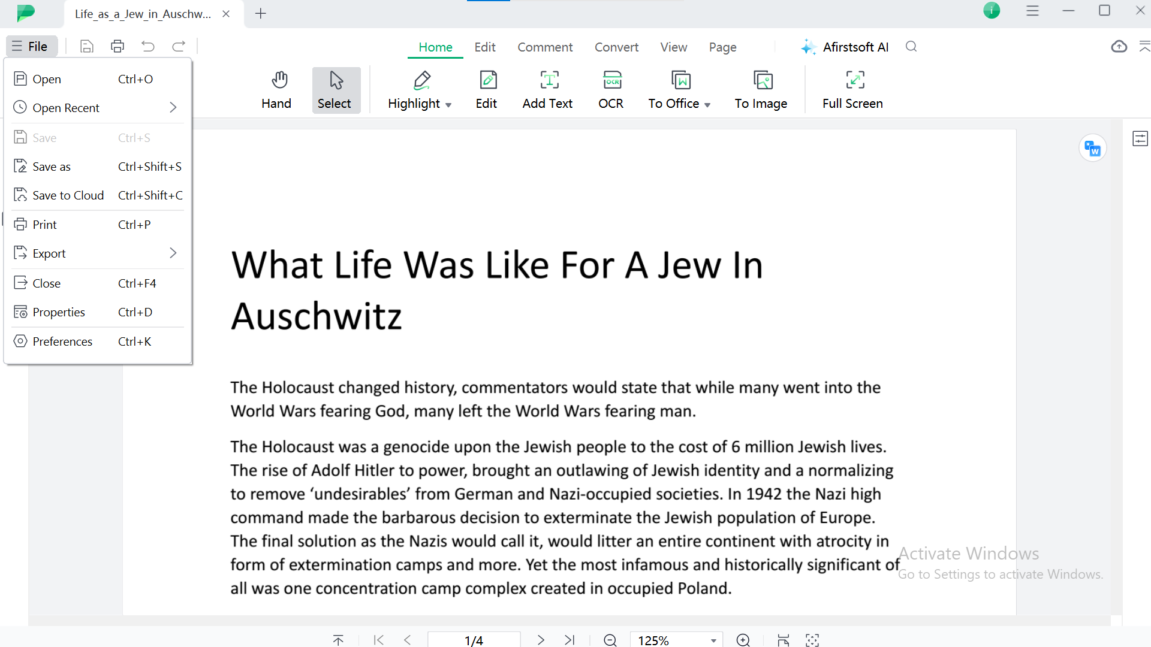This screenshot has width=1151, height=647.
Task: Click the search icon in toolbar
Action: click(x=911, y=47)
